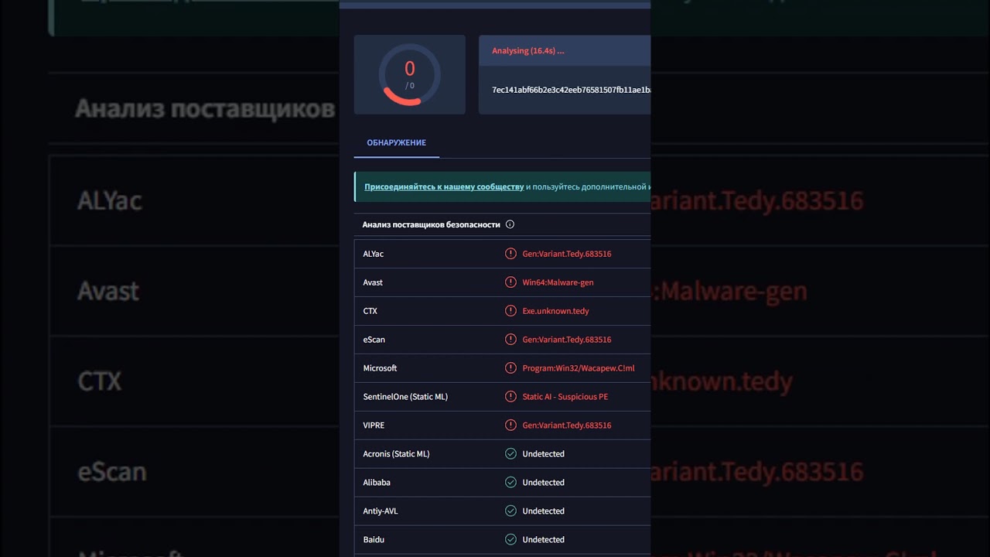The width and height of the screenshot is (990, 557).
Task: Click the detection score circle showing 0
Action: coord(410,75)
